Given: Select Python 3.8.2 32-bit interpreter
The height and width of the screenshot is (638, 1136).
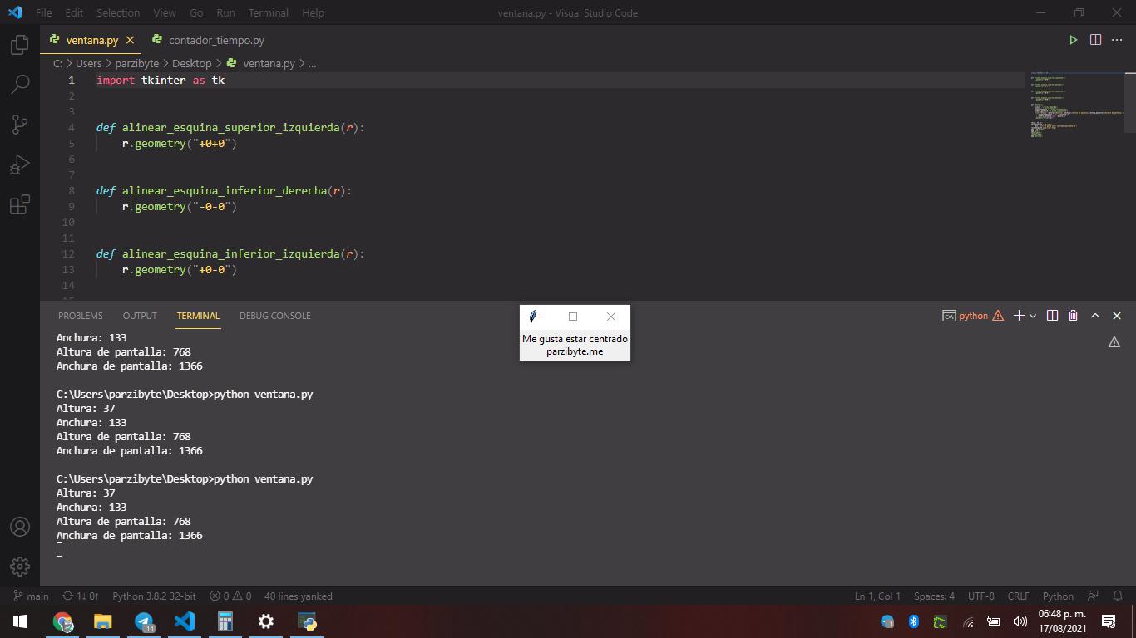Looking at the screenshot, I should point(154,596).
